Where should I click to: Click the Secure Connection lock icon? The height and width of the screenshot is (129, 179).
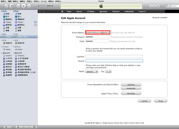pos(153,18)
